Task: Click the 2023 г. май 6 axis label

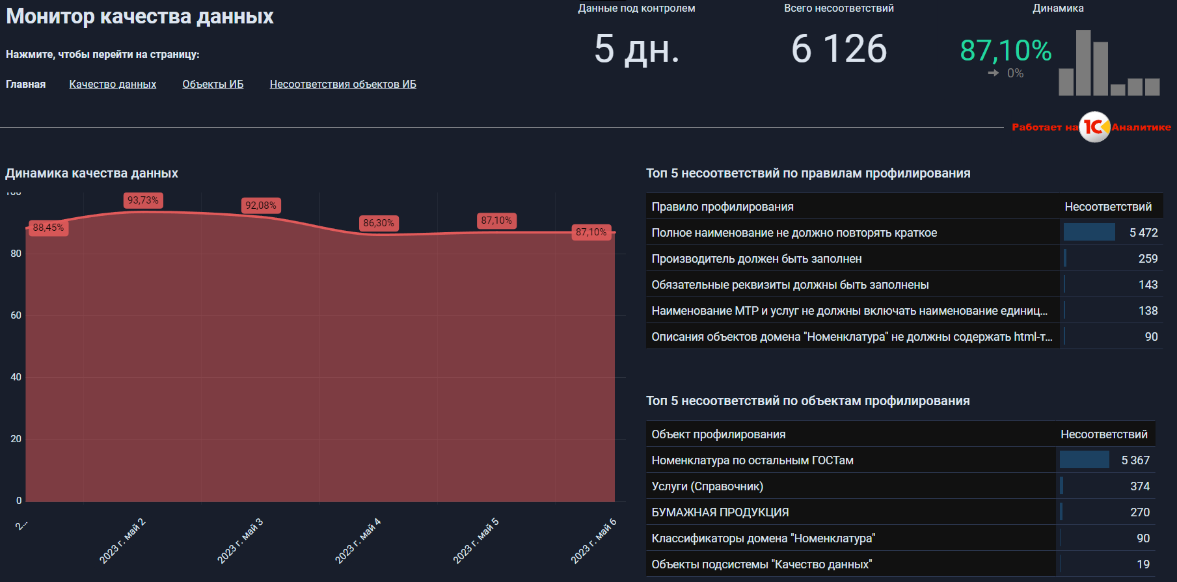Action: [593, 541]
